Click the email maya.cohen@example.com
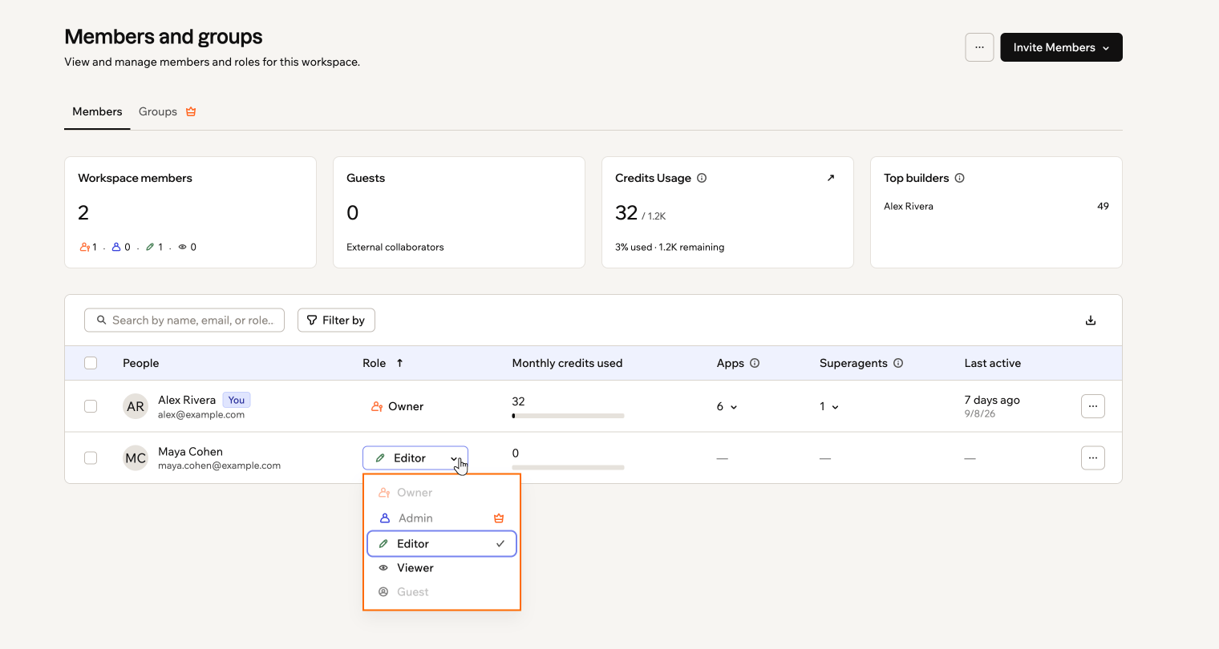 pos(220,466)
